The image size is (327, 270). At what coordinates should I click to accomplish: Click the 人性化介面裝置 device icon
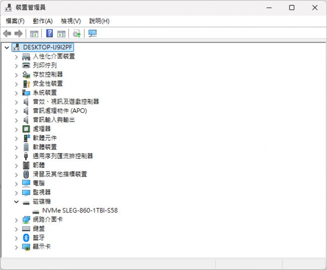(x=26, y=57)
